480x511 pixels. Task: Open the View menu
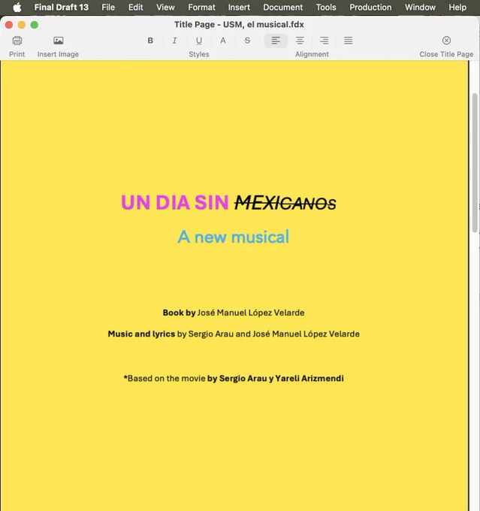pyautogui.click(x=165, y=8)
